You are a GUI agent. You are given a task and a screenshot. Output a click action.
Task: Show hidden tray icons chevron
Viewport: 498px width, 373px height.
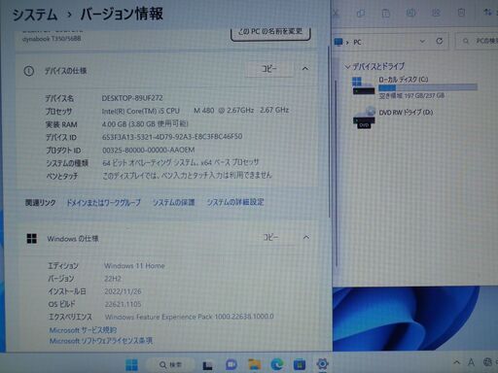(456, 362)
